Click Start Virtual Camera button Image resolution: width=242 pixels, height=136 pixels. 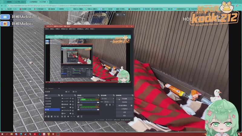click(x=123, y=105)
